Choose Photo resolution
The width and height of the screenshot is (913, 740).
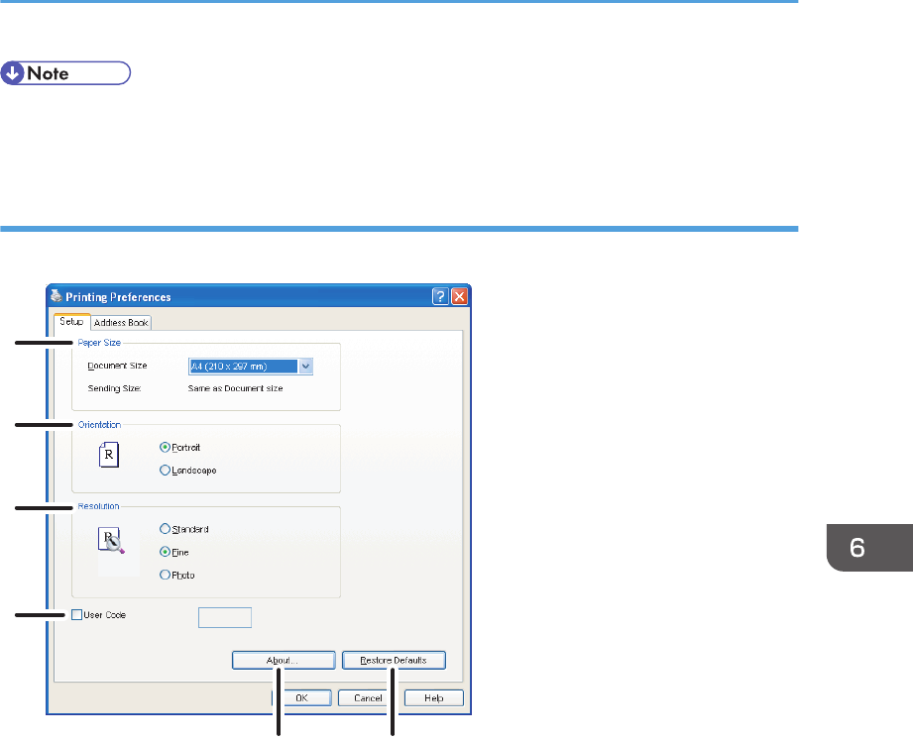click(x=177, y=575)
